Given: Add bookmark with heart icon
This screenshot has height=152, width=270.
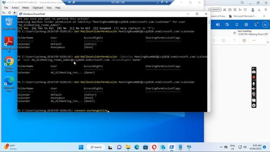Looking at the screenshot, I should [x=245, y=10].
